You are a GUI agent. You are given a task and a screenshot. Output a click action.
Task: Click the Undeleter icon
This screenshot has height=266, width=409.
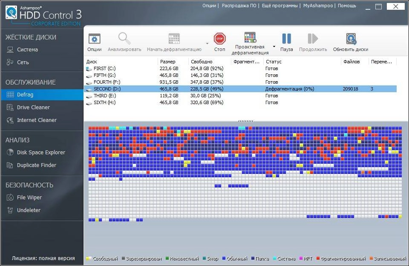pos(10,210)
